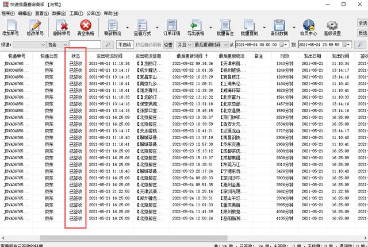This screenshot has height=247, width=368.
Task: Click the 快递公司 column header
Action: (49, 56)
